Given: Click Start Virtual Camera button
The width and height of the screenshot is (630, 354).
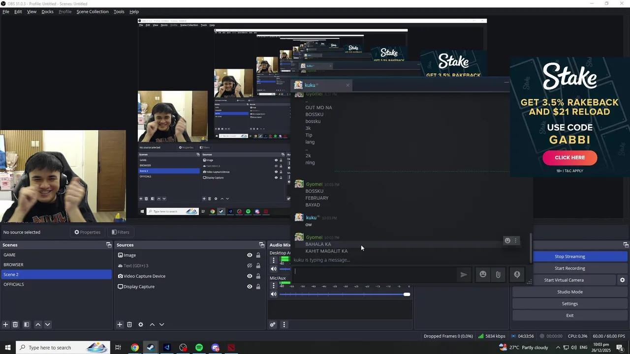Looking at the screenshot, I should coord(564,280).
